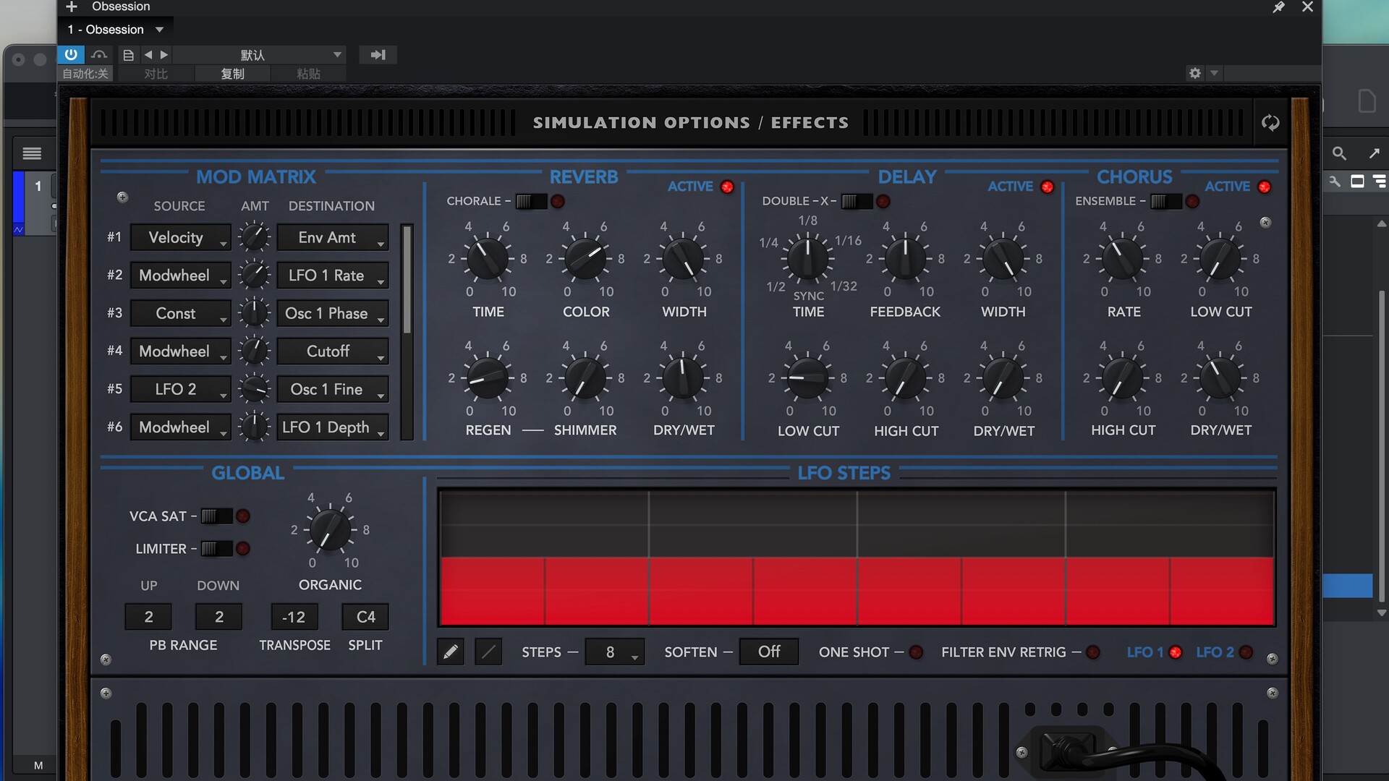Image resolution: width=1389 pixels, height=781 pixels.
Task: Click the Reverb DRY/WET knob
Action: pyautogui.click(x=683, y=378)
